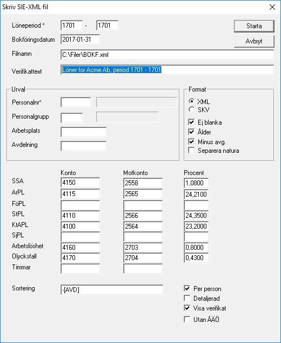Click the empty SjPL Motkonto field
281x343 pixels.
coord(143,237)
